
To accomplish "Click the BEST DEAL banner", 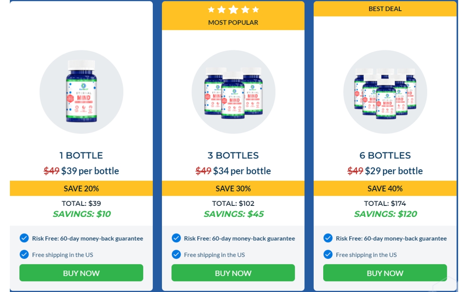I will [385, 9].
